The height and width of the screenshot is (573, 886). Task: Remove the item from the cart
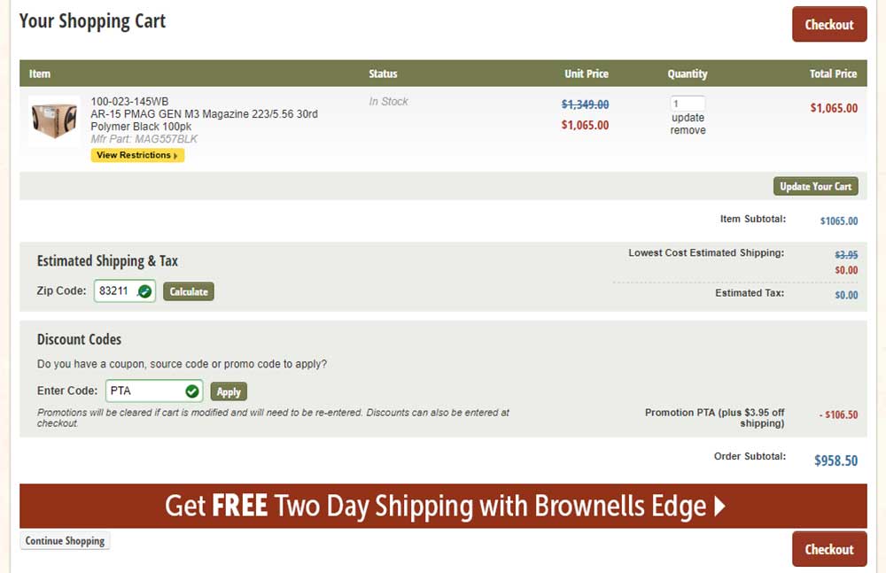pyautogui.click(x=688, y=130)
